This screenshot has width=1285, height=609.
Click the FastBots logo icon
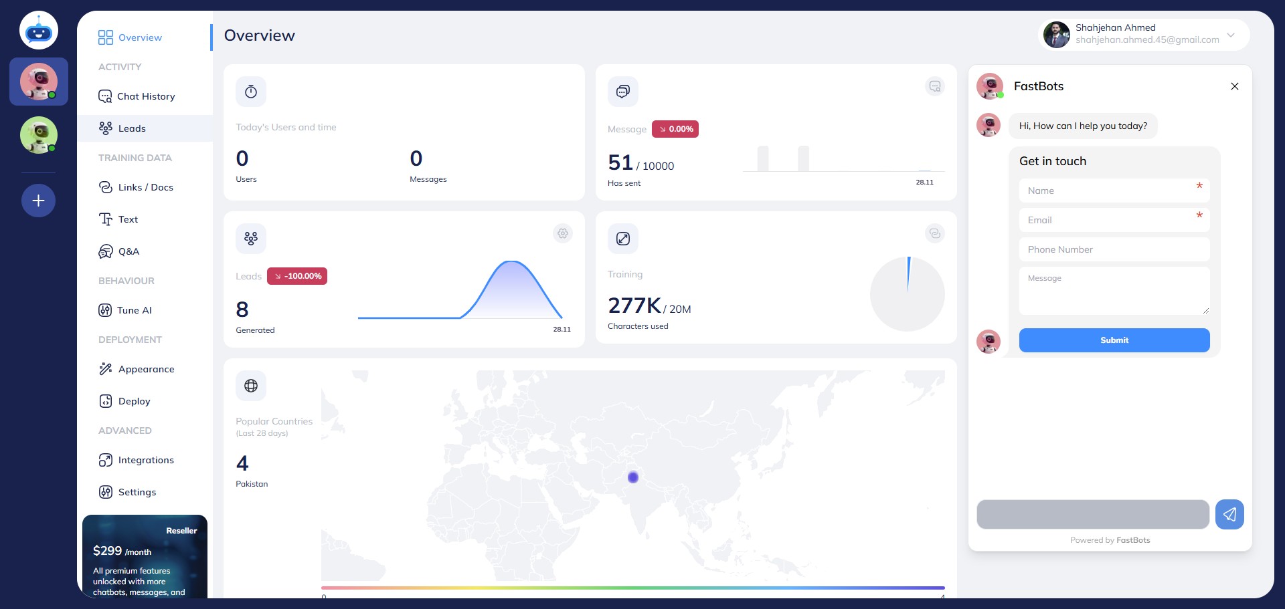[x=39, y=31]
